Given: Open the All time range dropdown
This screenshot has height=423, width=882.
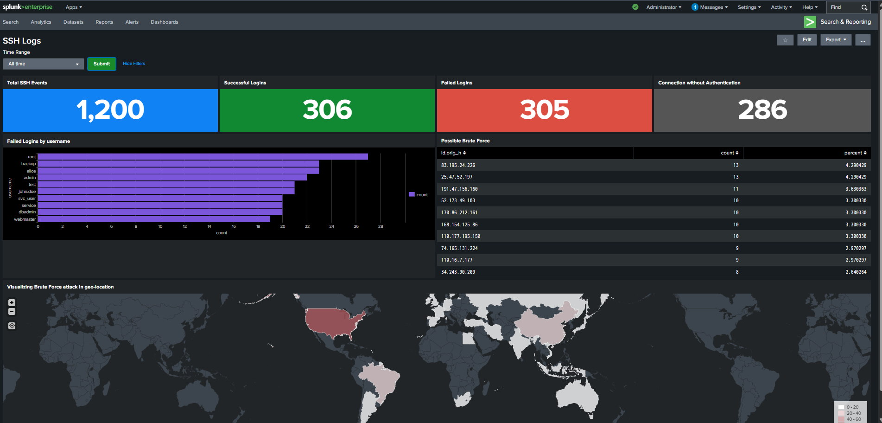Looking at the screenshot, I should 43,64.
